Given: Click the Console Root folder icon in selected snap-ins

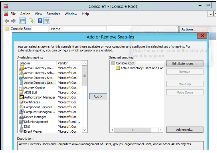Looking at the screenshot, I should point(113,63).
